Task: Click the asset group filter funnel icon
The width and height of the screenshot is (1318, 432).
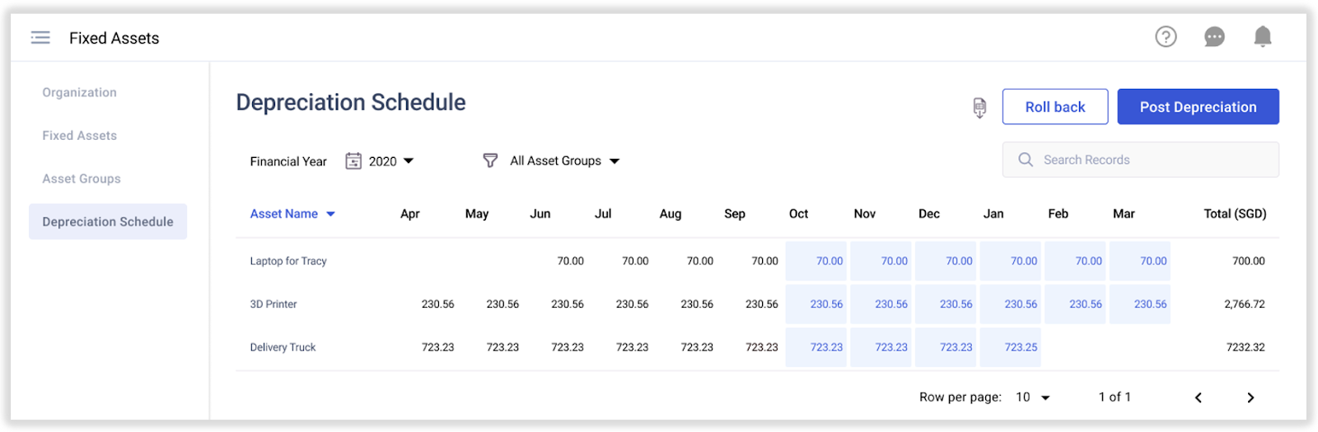Action: click(490, 160)
